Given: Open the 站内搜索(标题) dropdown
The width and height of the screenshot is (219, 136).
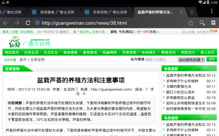Looking at the screenshot, I should (x=191, y=60).
